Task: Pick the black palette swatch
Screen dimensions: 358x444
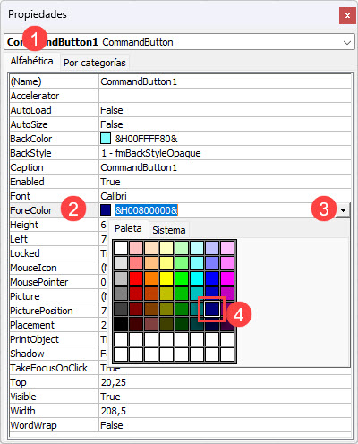Action: [121, 324]
